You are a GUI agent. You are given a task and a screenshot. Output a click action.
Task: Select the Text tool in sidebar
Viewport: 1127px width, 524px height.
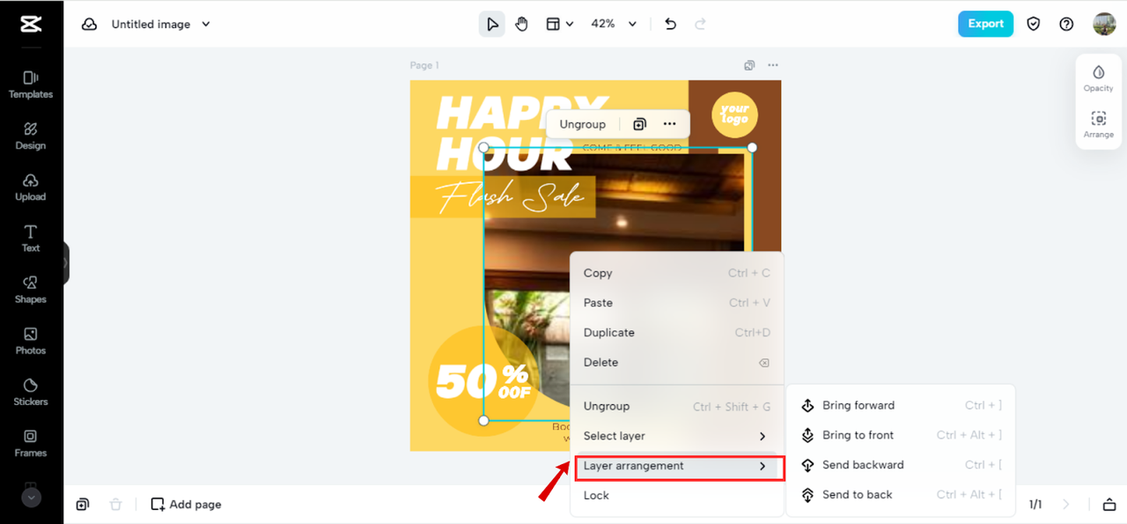pyautogui.click(x=31, y=238)
